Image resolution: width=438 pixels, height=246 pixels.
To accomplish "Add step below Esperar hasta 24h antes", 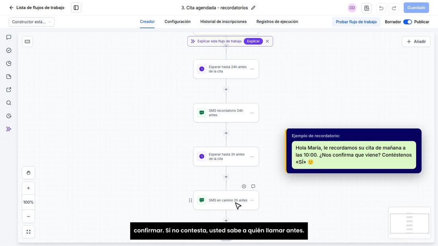I will 226,89.
